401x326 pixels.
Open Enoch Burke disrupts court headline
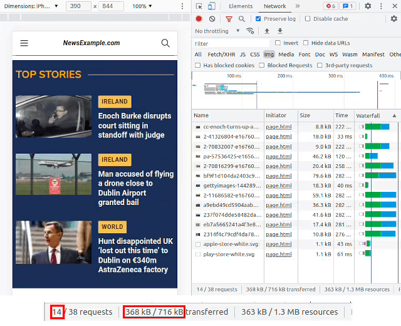135,125
